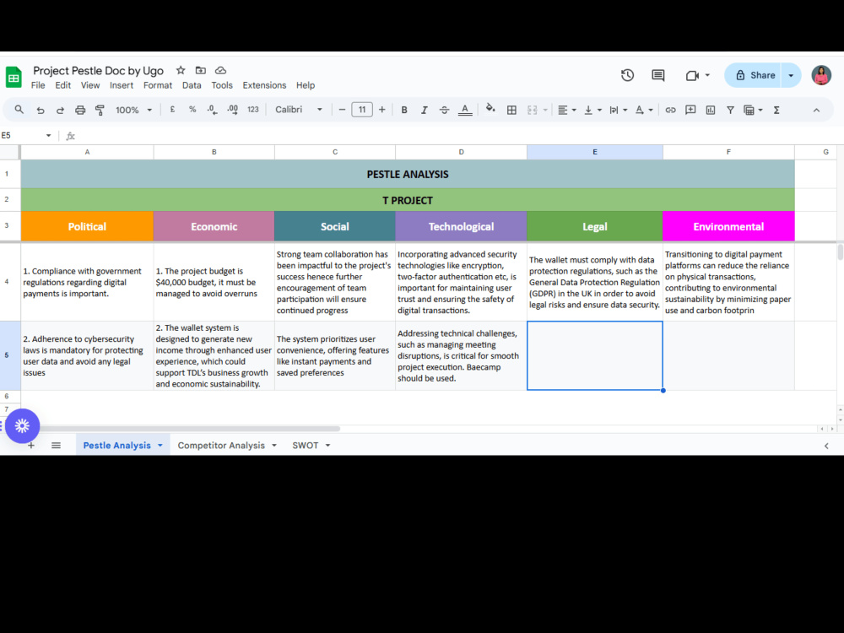
Task: Increase font size with plus
Action: [382, 110]
